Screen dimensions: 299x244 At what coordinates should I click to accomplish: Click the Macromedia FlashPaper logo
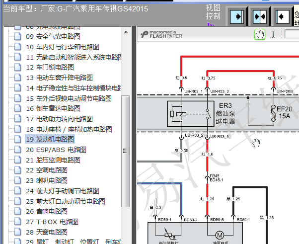[161, 34]
